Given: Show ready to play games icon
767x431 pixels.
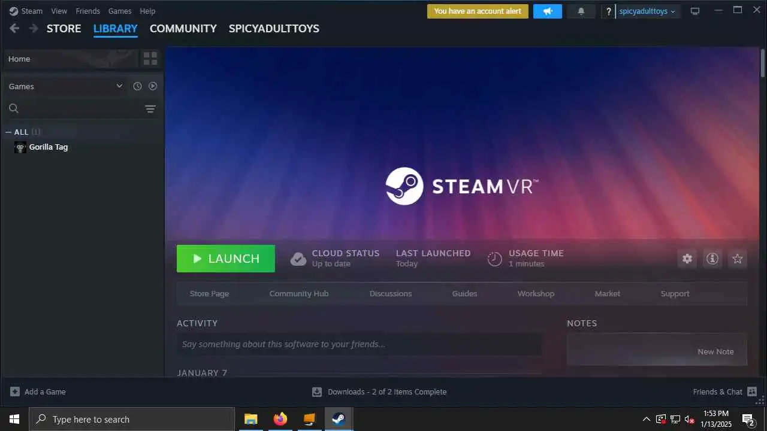Looking at the screenshot, I should tap(153, 86).
